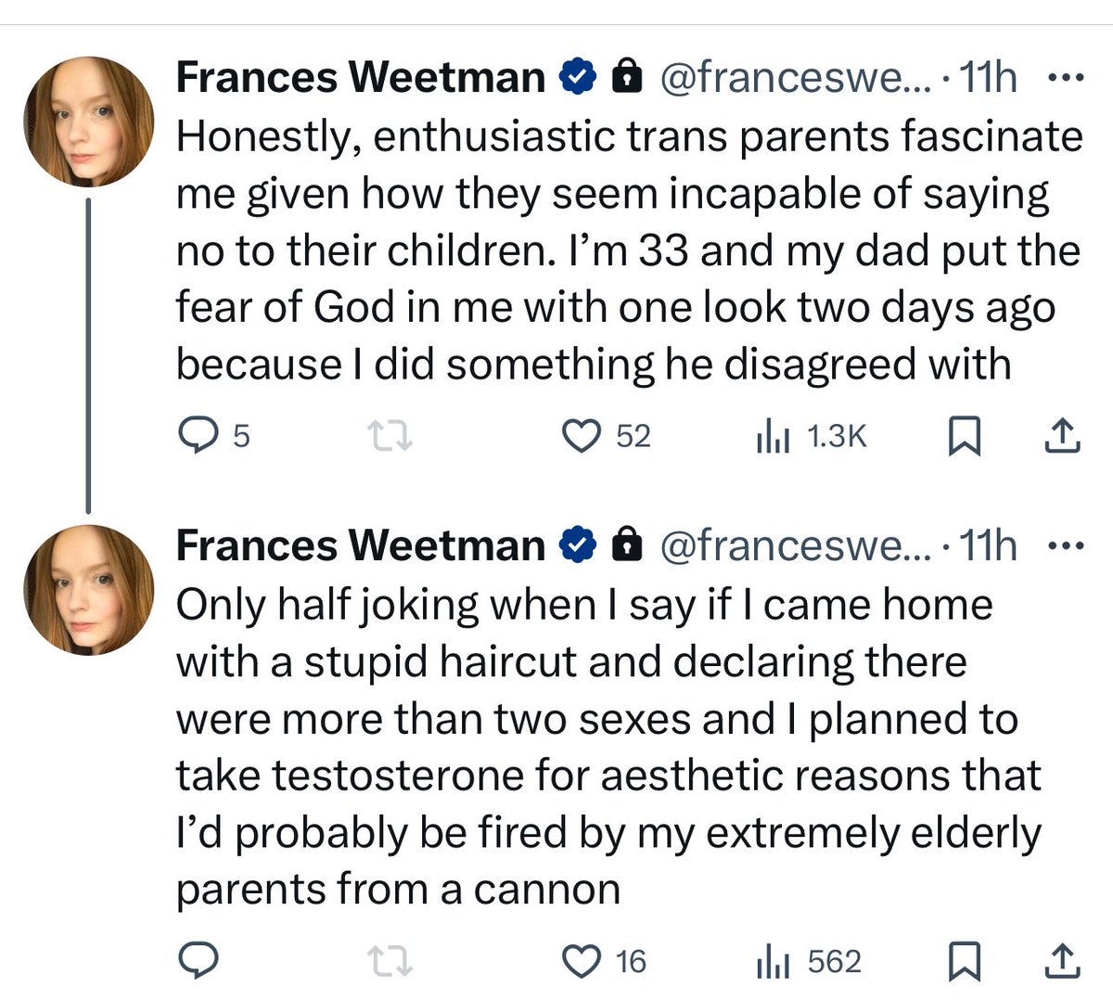Like the tweet with 52 likes
This screenshot has width=1113, height=1000.
click(x=583, y=435)
